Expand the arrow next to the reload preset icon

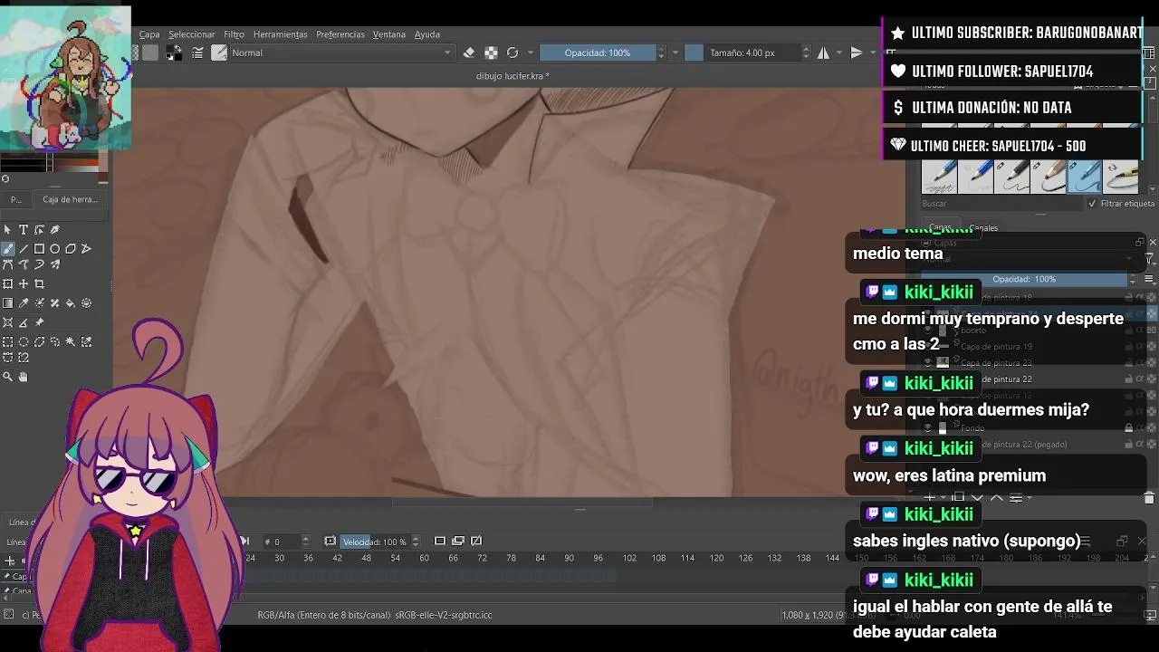coord(531,53)
